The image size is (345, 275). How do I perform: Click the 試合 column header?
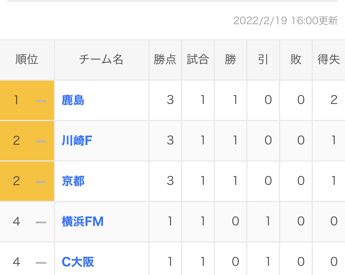(198, 60)
